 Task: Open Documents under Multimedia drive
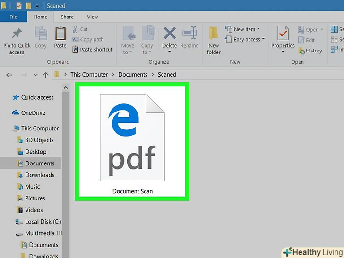[40, 245]
